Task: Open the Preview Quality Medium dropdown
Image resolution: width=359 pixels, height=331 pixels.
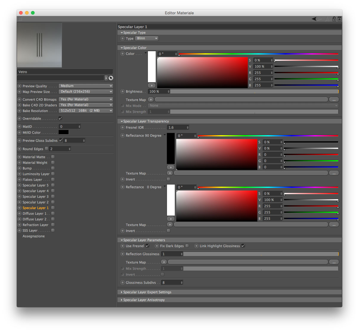Action: tap(86, 86)
